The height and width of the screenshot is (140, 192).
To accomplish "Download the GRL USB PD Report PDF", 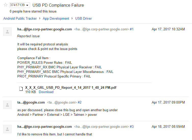I will tap(46, 92).
